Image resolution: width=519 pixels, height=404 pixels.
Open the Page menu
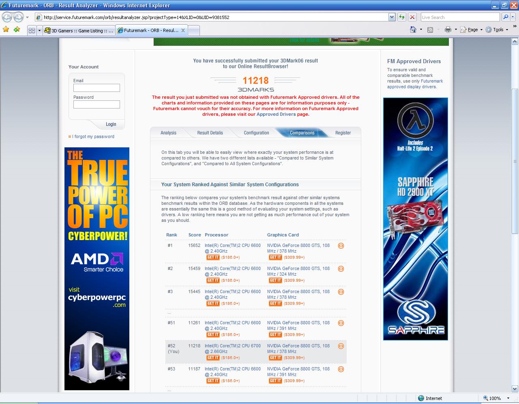[x=472, y=30]
